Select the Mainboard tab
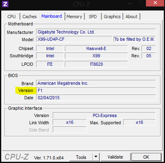 click(52, 16)
